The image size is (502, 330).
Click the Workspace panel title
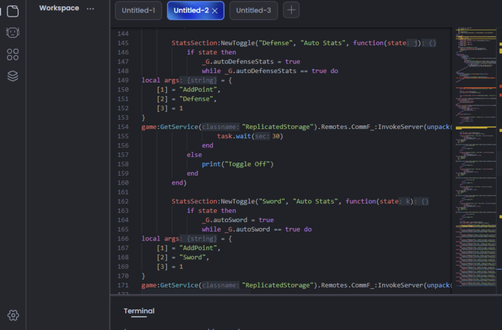59,8
